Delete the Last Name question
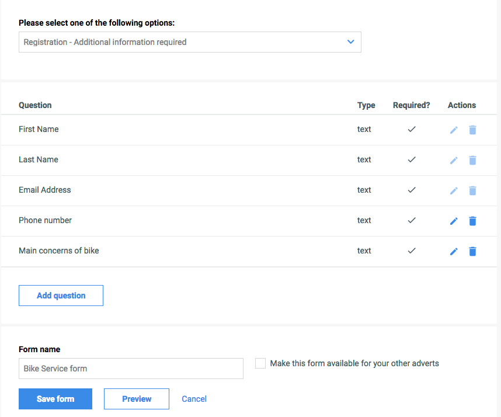Viewport: 501px width, 417px height. pyautogui.click(x=472, y=160)
